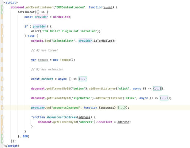Click fold marker beside the setTimeout line
This screenshot has width=190, height=148.
click(2, 12)
